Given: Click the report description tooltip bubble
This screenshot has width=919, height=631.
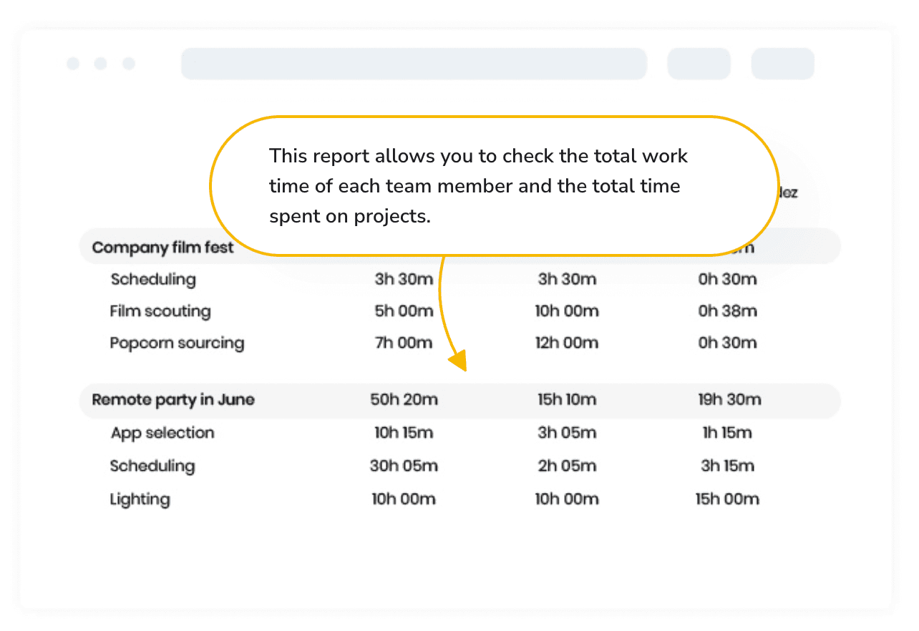Looking at the screenshot, I should coord(494,186).
